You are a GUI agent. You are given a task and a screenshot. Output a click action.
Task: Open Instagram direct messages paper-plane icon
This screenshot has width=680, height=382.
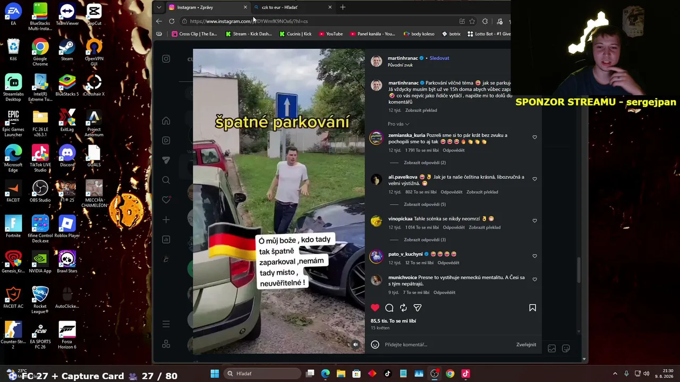pyautogui.click(x=166, y=160)
